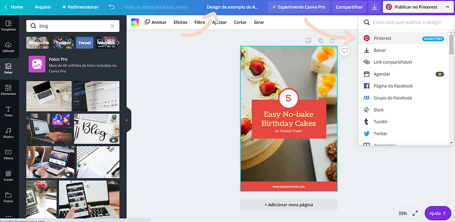This screenshot has width=455, height=222.
Task: Open the color picker swatch
Action: [135, 22]
